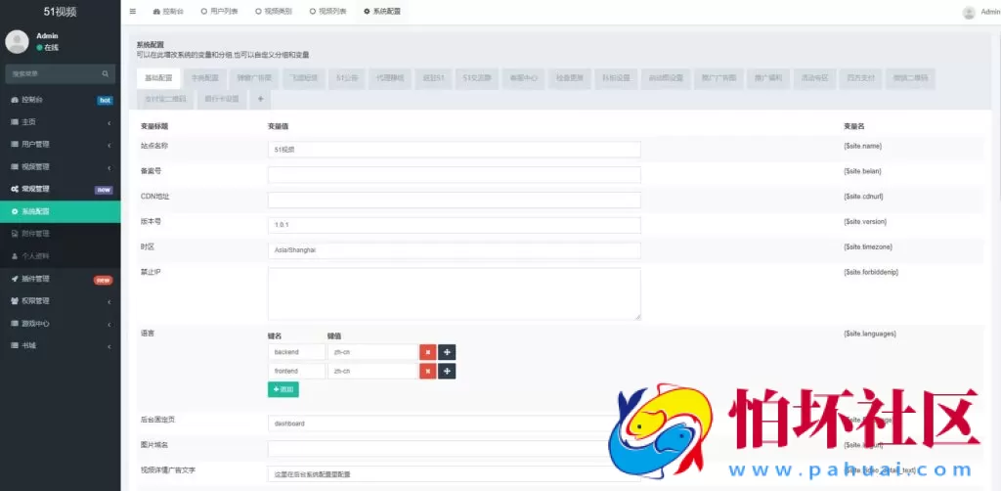Click the 禁止IP text area
Screen dimensions: 1001x491
coord(454,293)
